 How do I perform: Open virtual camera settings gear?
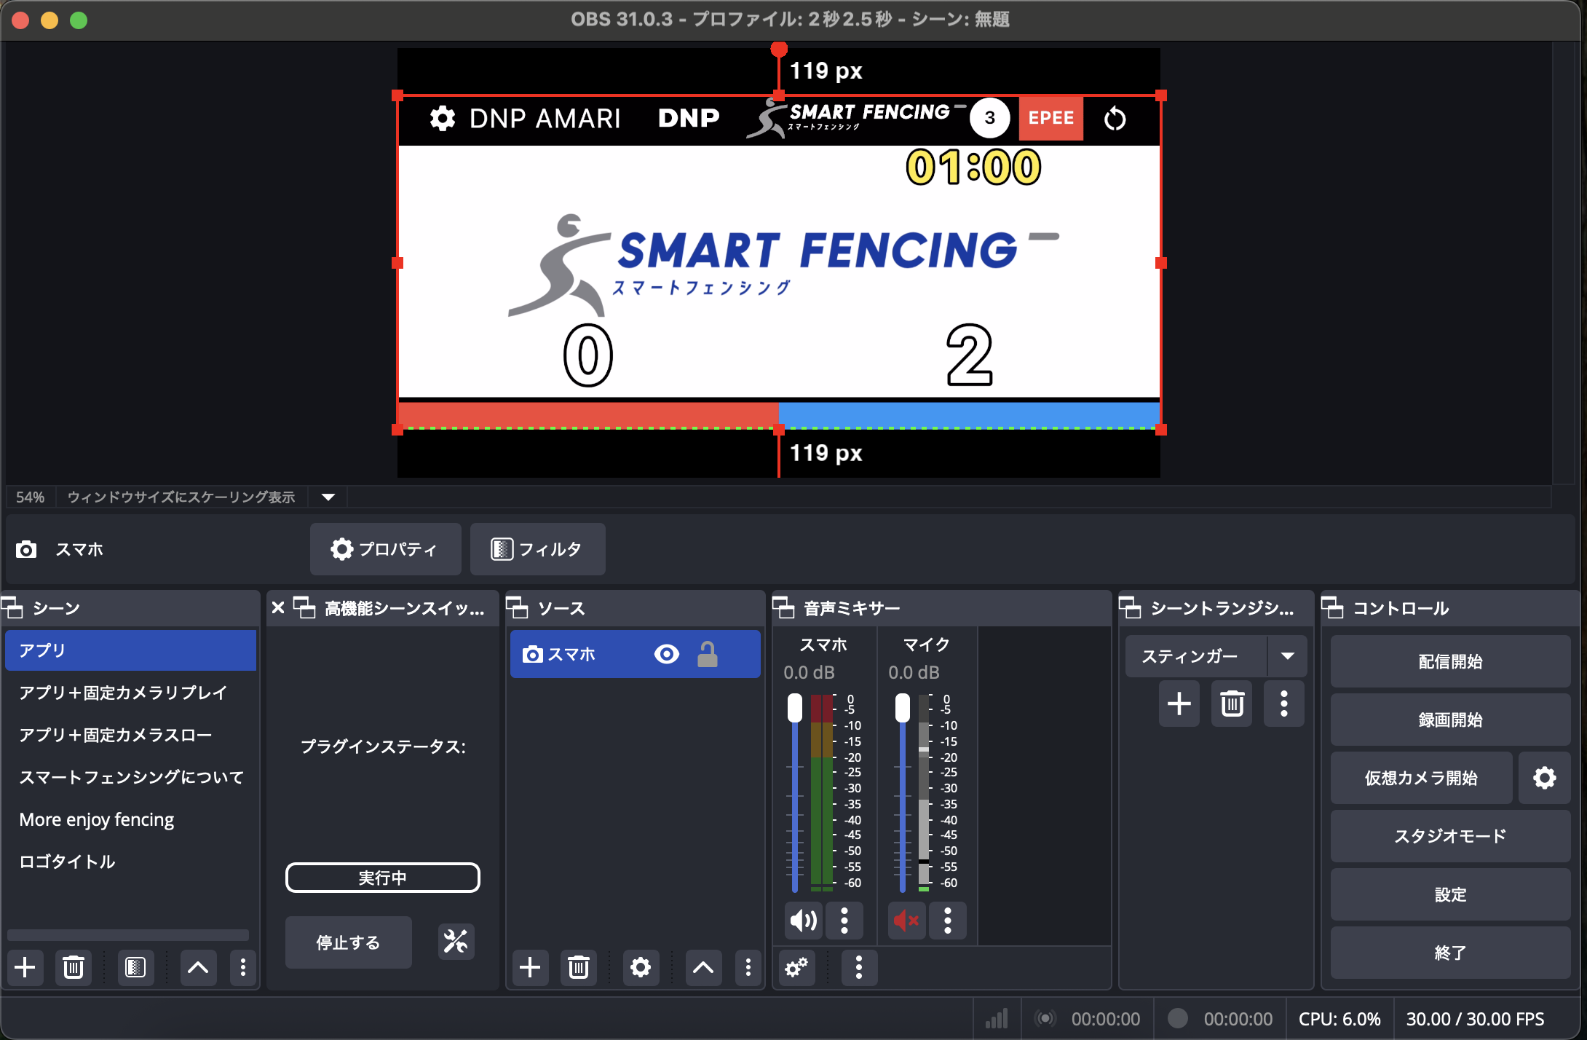[x=1544, y=778]
